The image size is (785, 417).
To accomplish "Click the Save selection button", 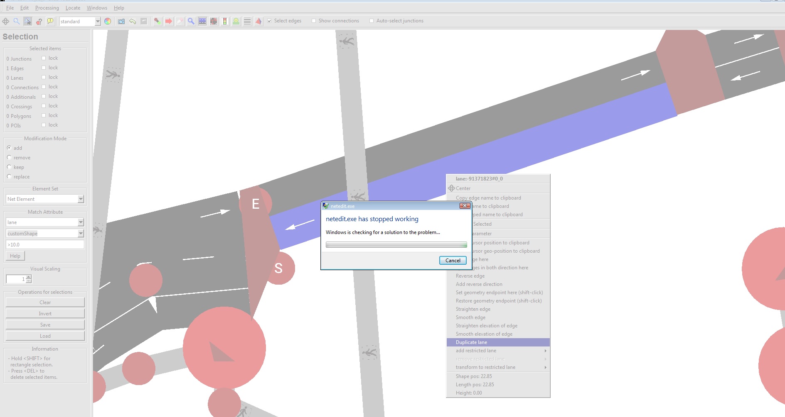I will 45,325.
